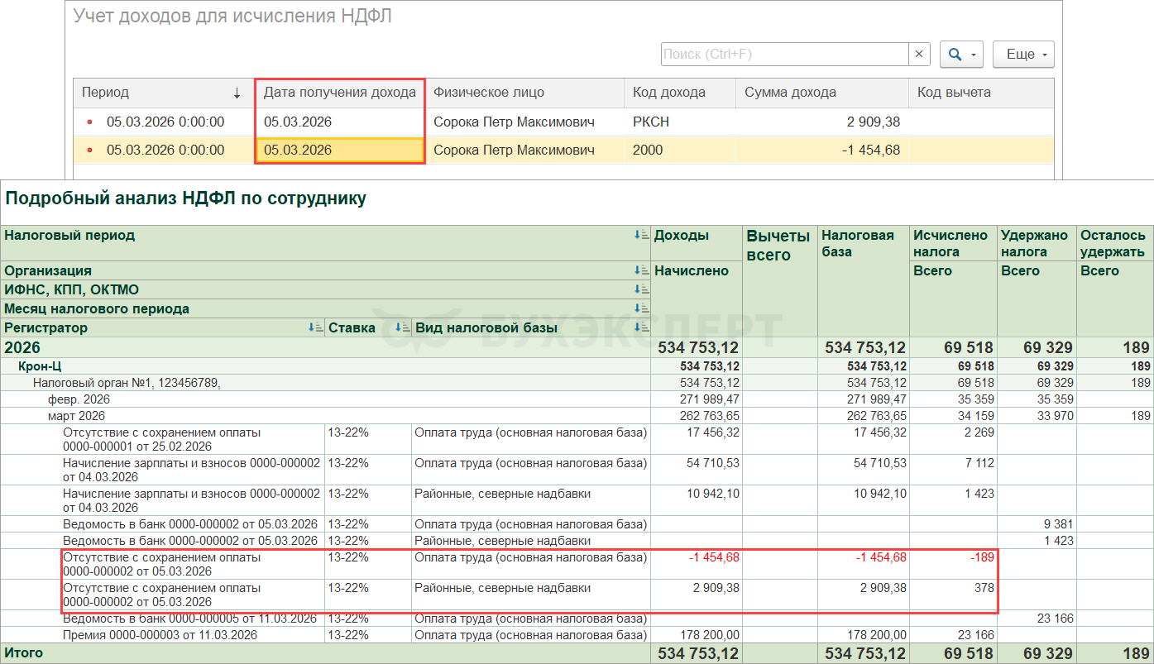Click the highlighted date cell in code 2000 row
The width and height of the screenshot is (1154, 664).
[340, 150]
